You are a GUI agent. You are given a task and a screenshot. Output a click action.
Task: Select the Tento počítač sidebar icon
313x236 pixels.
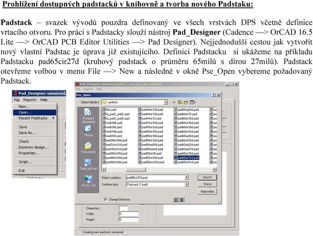[88, 162]
